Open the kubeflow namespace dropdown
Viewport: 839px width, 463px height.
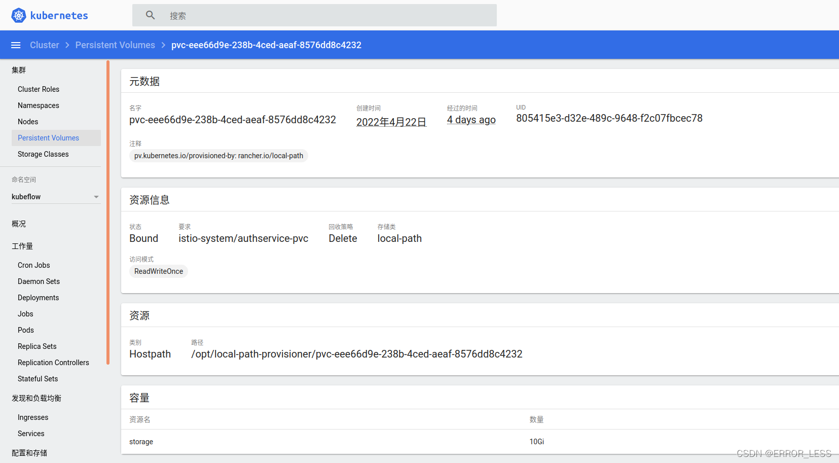[x=56, y=197]
